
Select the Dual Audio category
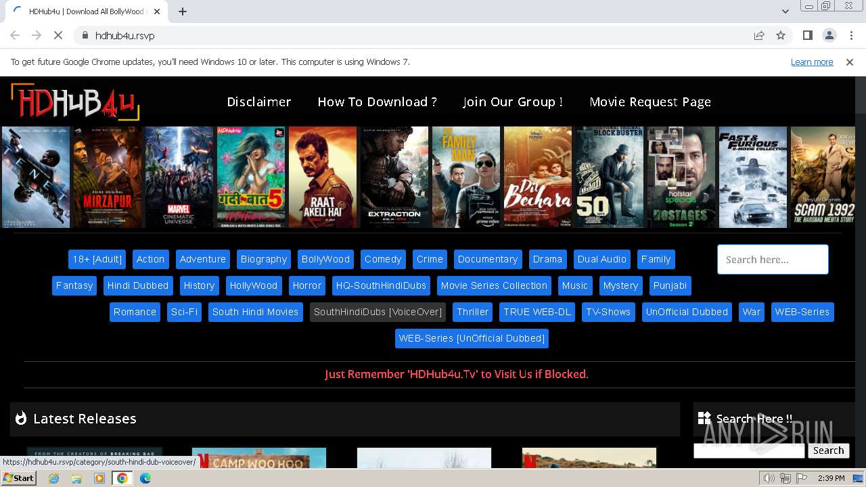click(x=602, y=259)
